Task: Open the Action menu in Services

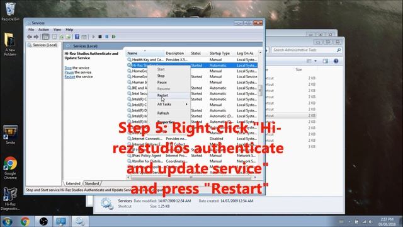Action: click(43, 30)
